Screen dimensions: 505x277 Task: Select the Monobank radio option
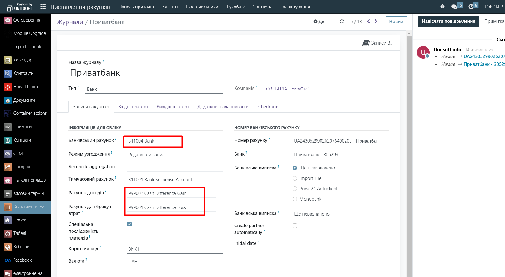tap(295, 199)
